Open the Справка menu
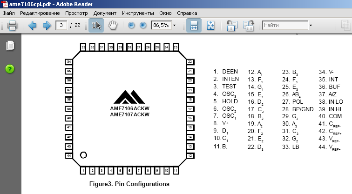 187,13
